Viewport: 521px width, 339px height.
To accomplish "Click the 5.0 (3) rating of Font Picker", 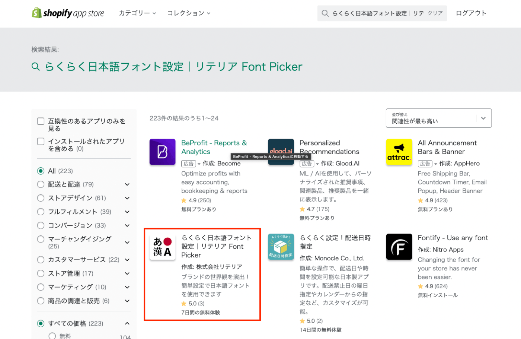I will click(x=193, y=304).
